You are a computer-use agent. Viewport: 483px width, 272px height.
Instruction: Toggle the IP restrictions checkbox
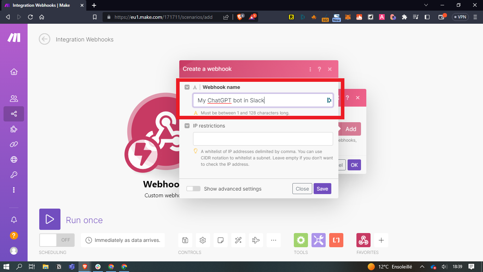(187, 126)
